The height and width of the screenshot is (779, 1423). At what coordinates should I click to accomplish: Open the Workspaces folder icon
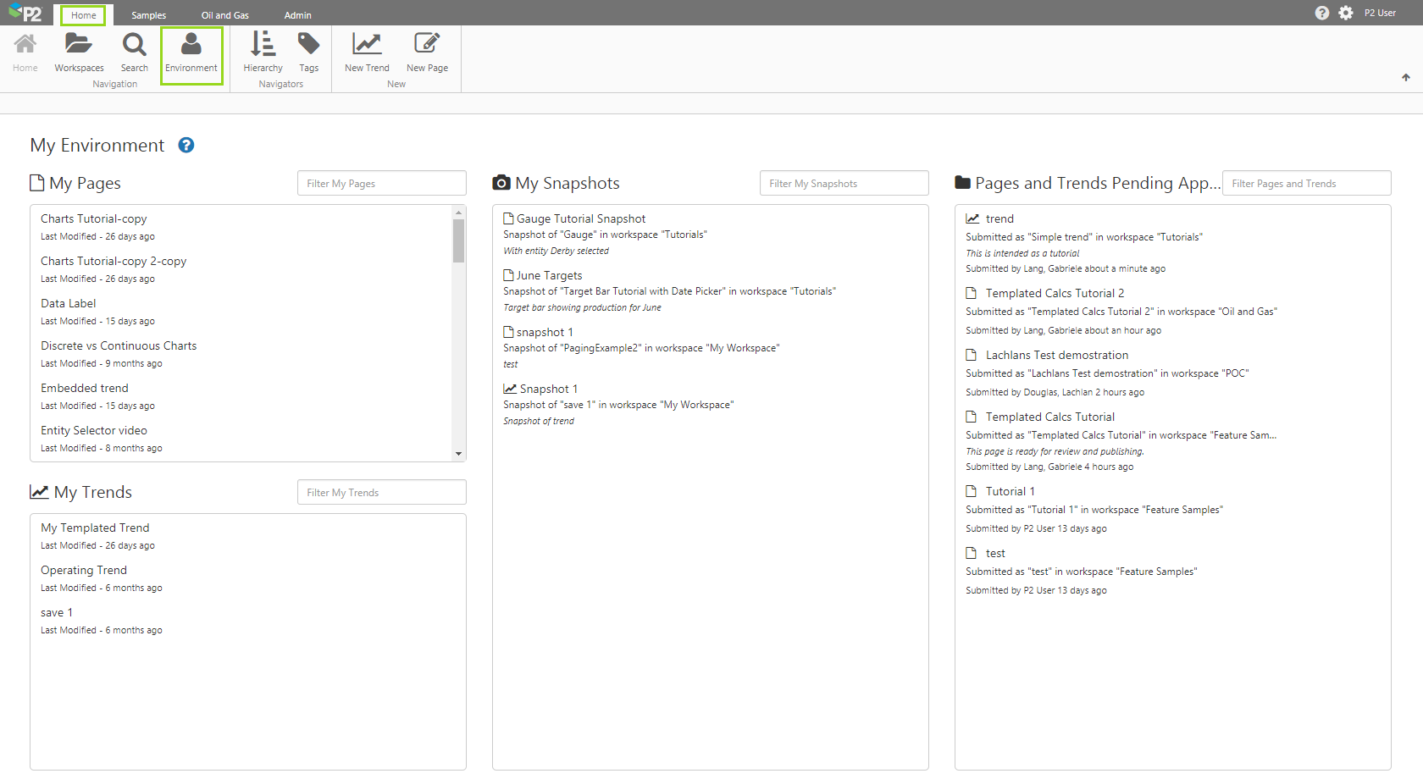pyautogui.click(x=79, y=45)
